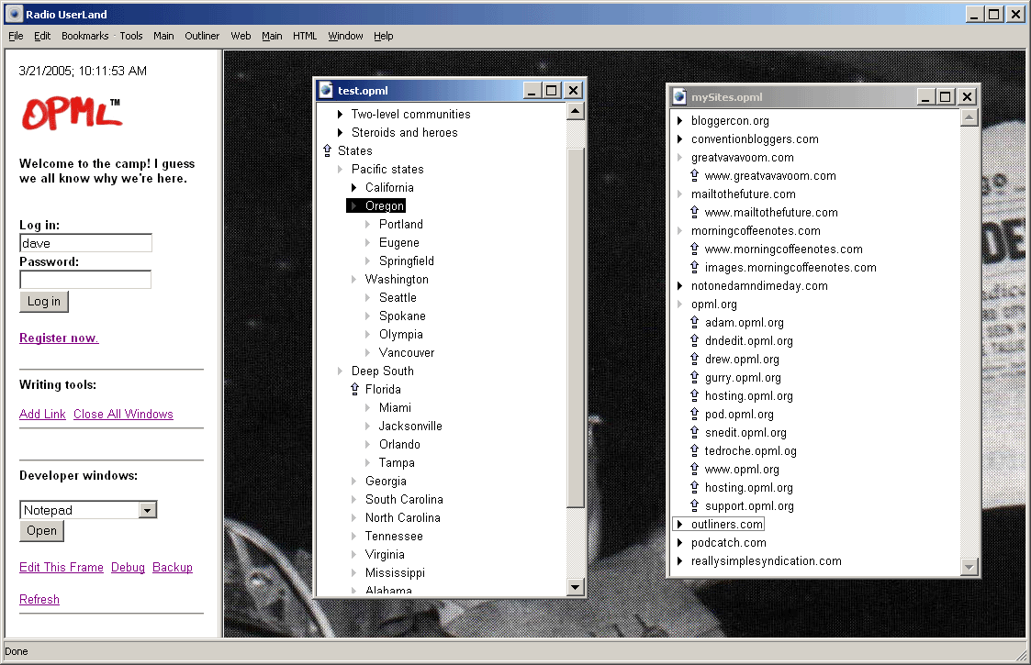This screenshot has width=1031, height=665.
Task: Click the Close All Windows link
Action: (x=123, y=415)
